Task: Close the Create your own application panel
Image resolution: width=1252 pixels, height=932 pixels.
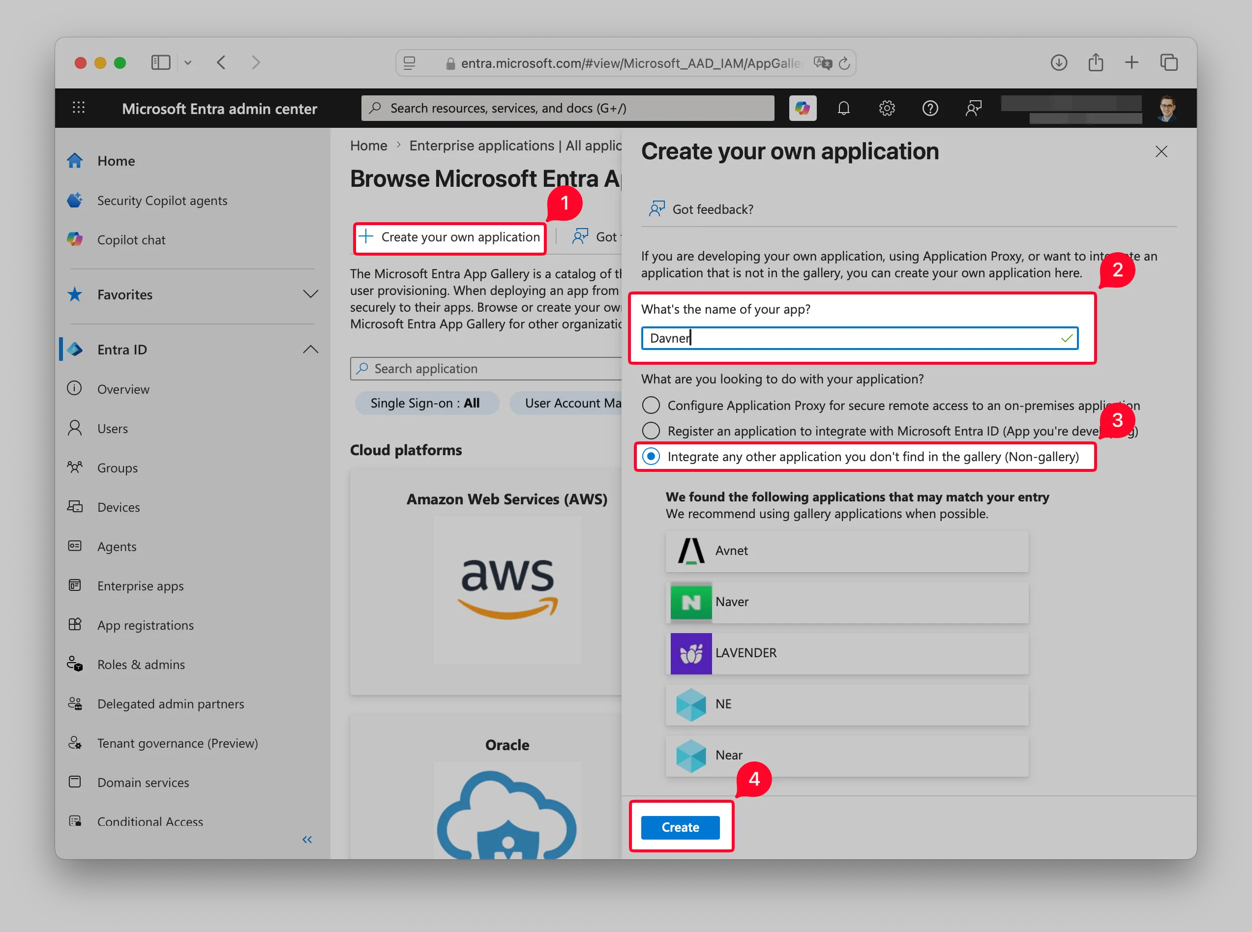Action: click(1161, 151)
